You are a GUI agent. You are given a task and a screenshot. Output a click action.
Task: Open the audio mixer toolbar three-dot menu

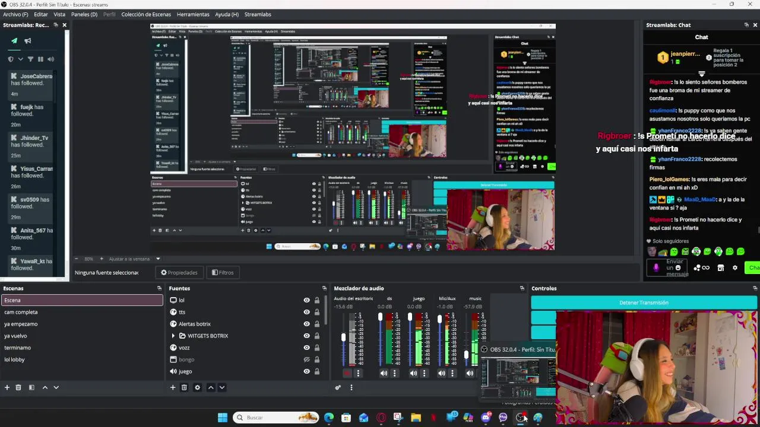(x=351, y=387)
